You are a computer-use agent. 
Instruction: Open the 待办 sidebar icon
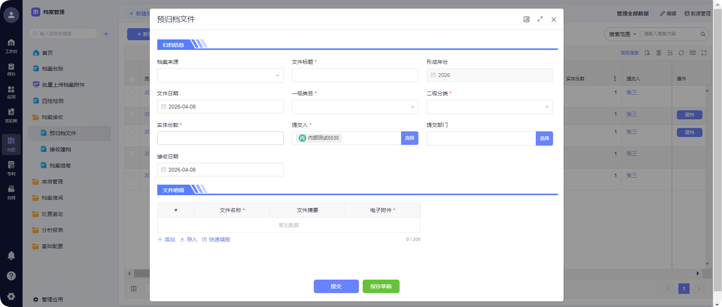(x=11, y=69)
